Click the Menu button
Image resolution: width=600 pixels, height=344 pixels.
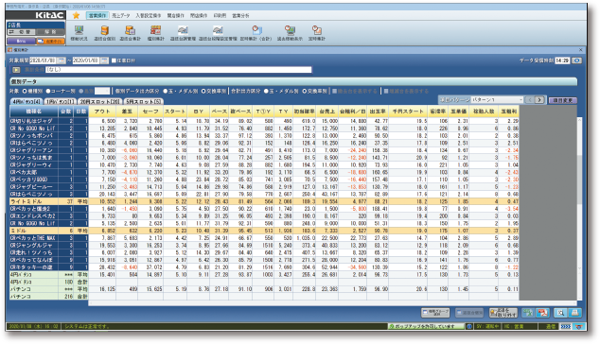22,41
